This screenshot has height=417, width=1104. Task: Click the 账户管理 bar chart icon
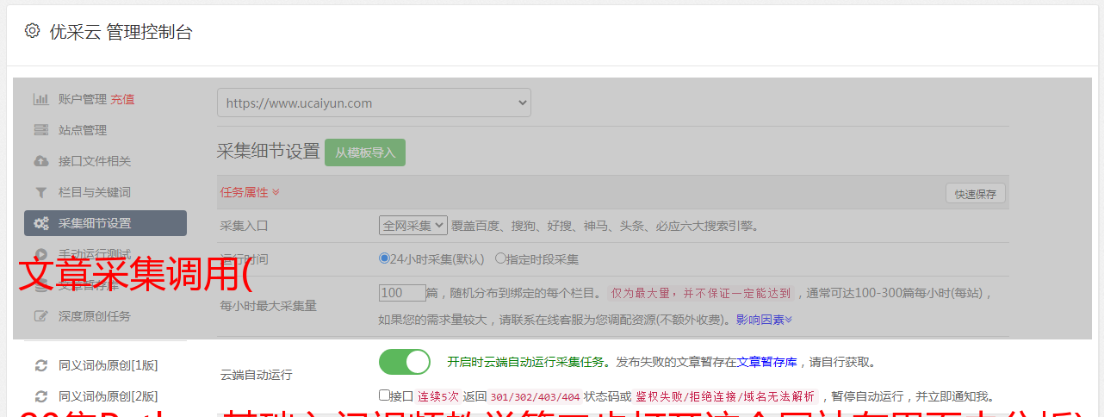[x=40, y=99]
